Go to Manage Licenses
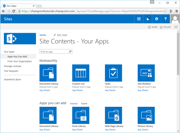This screenshot has width=180, height=133. [13, 66]
